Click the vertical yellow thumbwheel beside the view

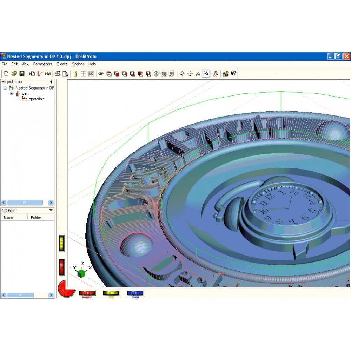click(x=62, y=243)
